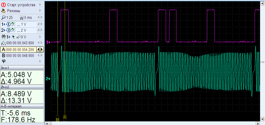Viewport: 265px width, 125px height.
Task: Click the A-B интервал panel header
Action: click(22, 106)
